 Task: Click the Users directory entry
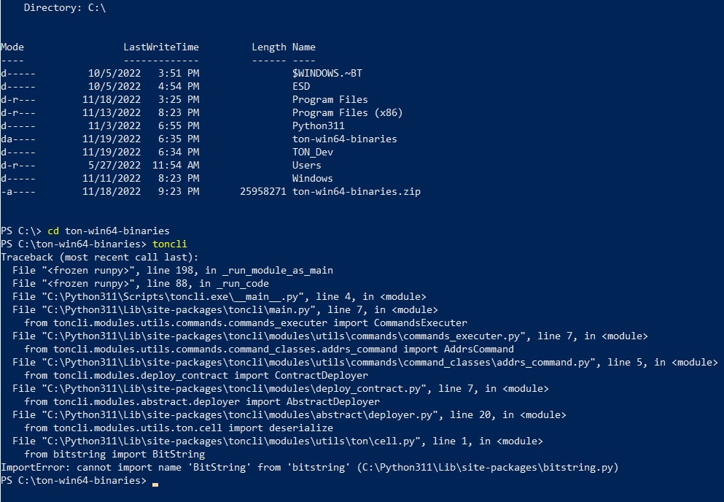point(307,165)
